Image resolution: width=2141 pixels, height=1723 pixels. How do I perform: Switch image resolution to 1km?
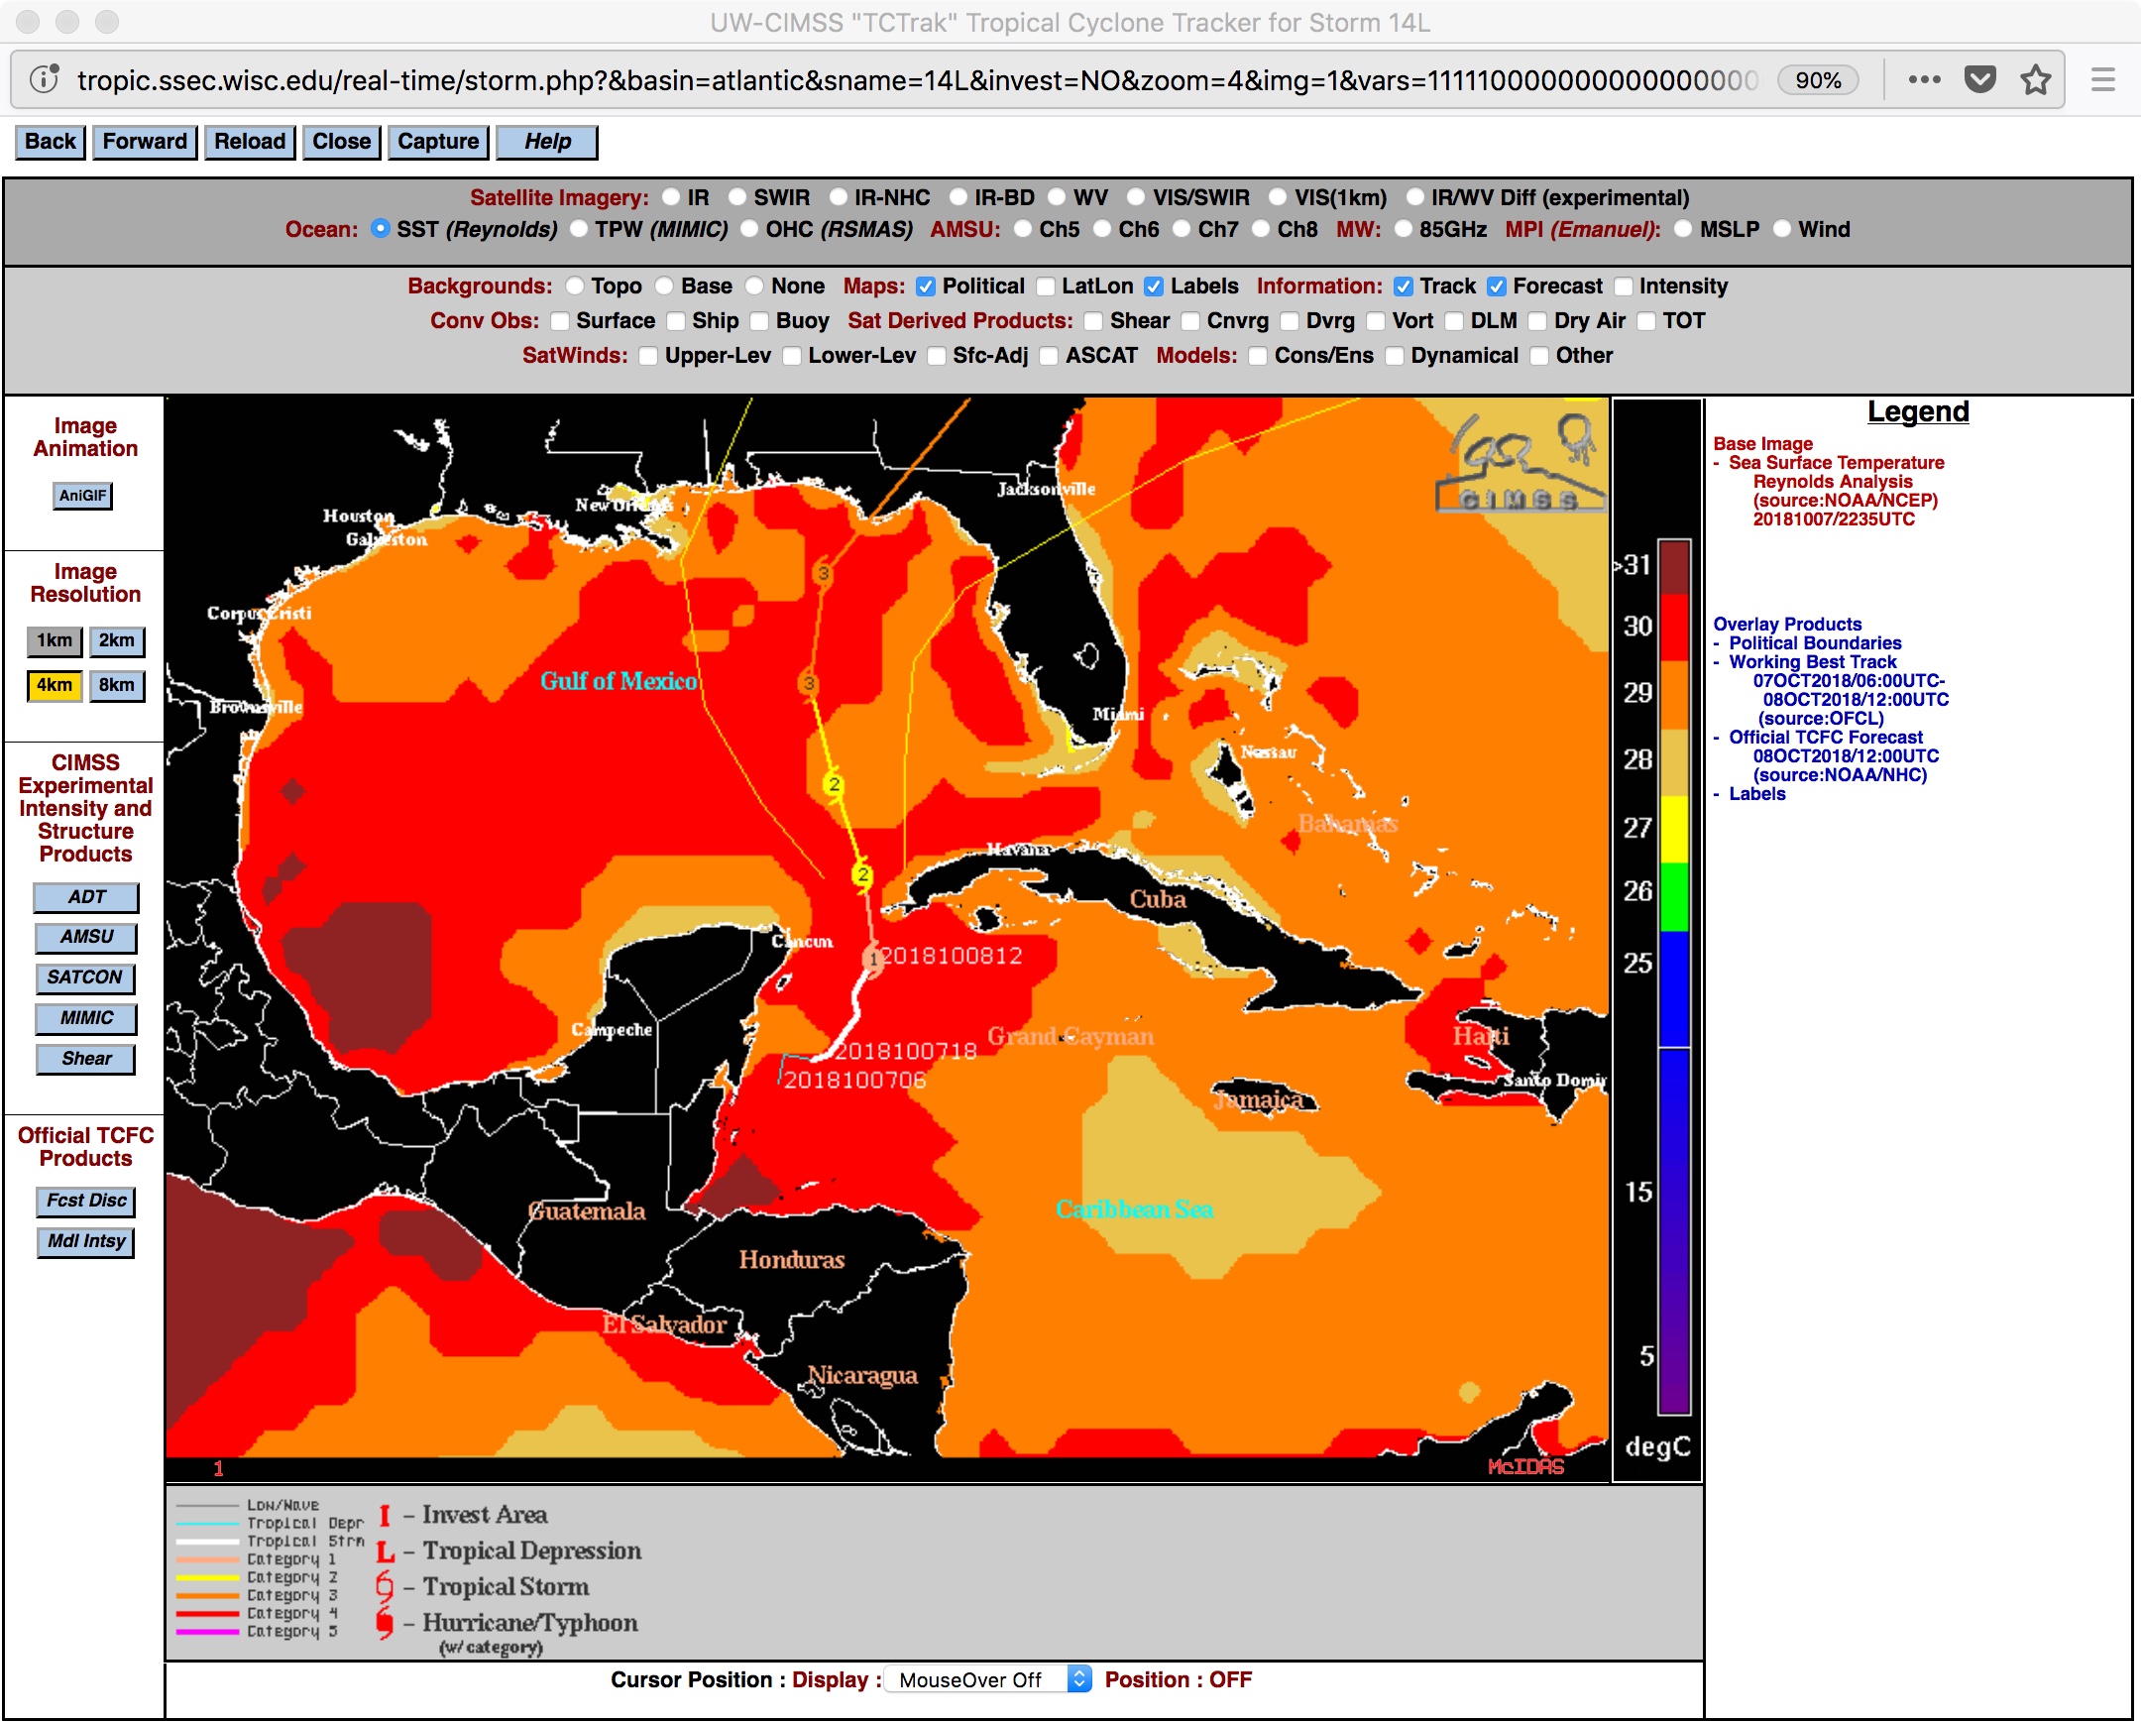coord(55,641)
